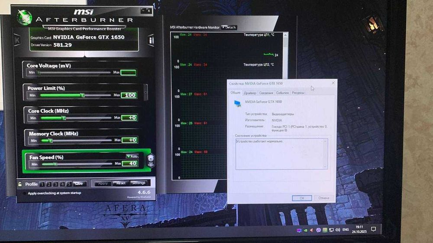The width and height of the screenshot is (433, 243).
Task: Click the Core Voltage slider
Action: [x=74, y=73]
